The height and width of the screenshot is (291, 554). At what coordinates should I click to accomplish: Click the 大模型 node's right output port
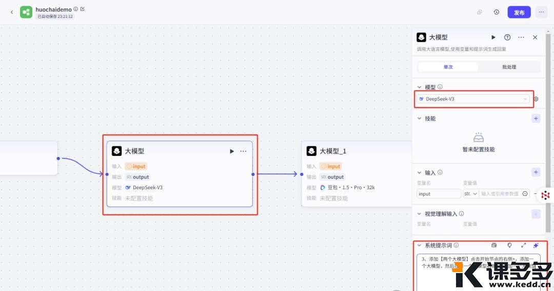coord(253,174)
